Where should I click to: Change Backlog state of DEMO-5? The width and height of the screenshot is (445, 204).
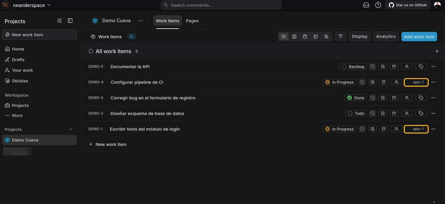click(x=353, y=66)
